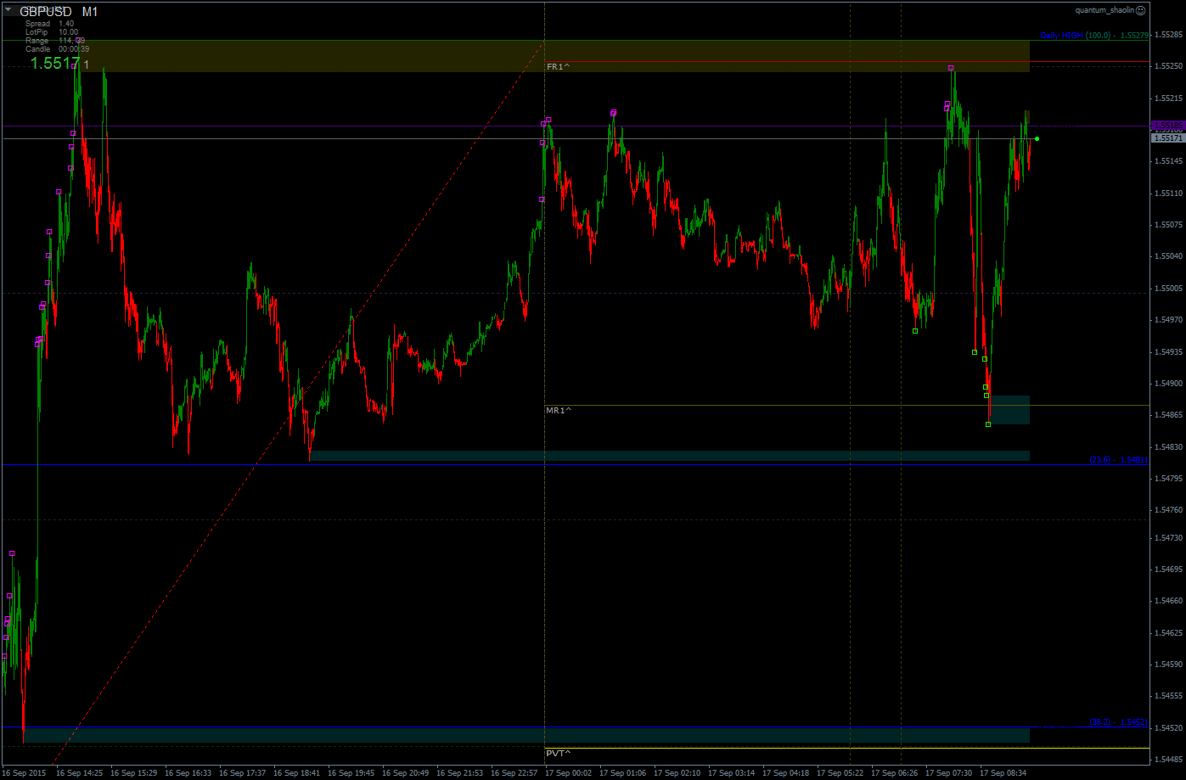This screenshot has height=780, width=1186.
Task: Click the 16 Sep 22:57 time axis label
Action: coord(514,773)
